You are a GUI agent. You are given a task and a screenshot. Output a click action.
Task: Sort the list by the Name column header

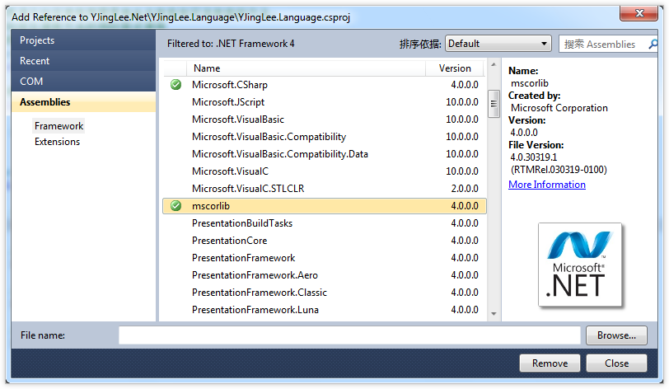305,68
